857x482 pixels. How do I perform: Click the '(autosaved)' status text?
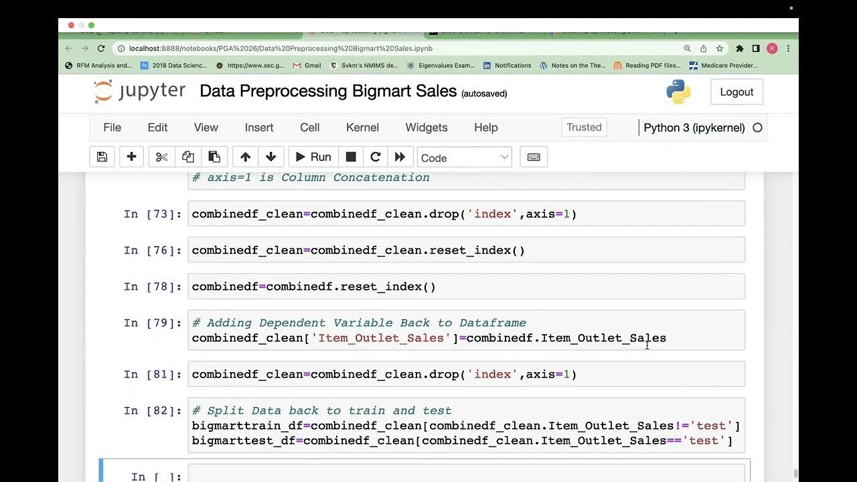click(484, 94)
